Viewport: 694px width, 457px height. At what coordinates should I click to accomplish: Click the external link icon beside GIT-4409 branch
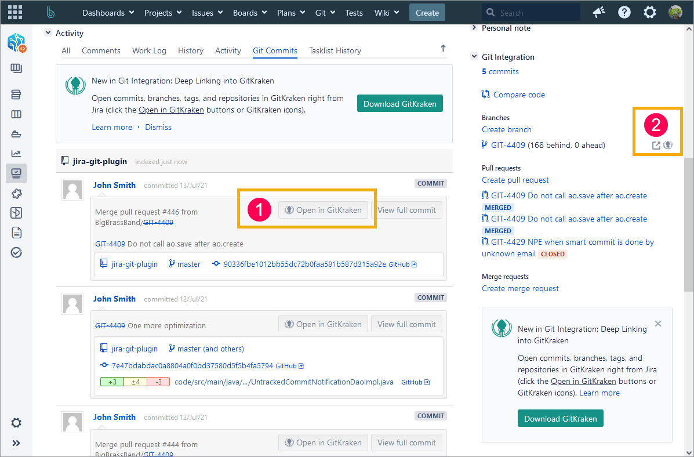[656, 145]
